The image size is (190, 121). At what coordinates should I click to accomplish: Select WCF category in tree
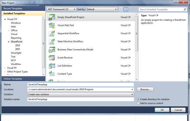point(13,61)
